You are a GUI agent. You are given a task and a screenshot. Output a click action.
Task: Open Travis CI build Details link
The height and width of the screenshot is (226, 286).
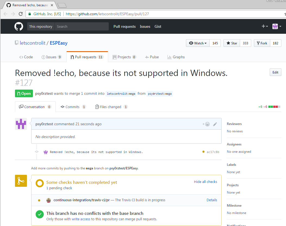[x=212, y=200]
